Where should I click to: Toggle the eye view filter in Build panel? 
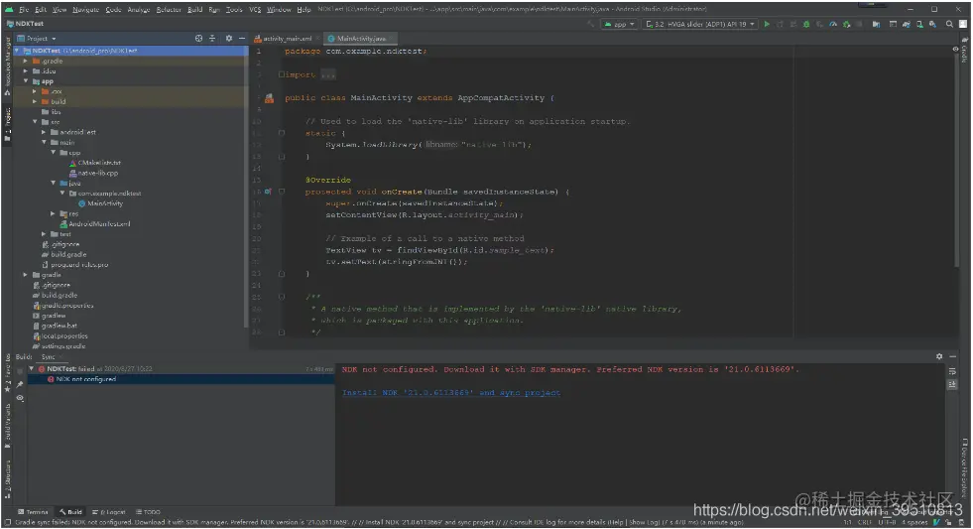(20, 398)
